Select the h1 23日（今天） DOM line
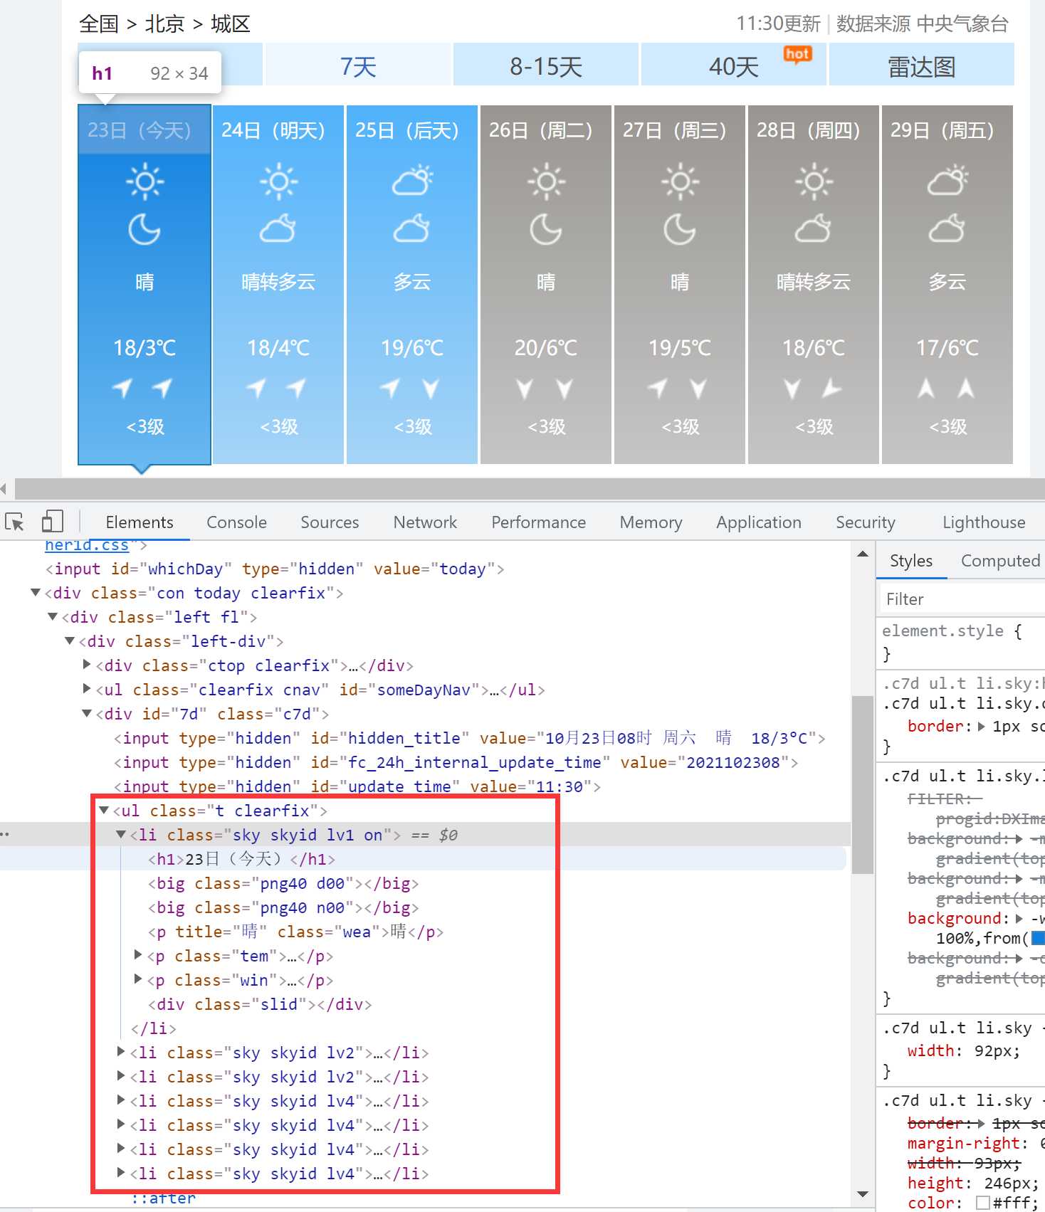 pyautogui.click(x=241, y=859)
